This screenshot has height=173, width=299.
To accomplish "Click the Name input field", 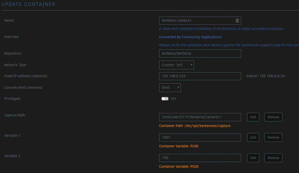I will click(x=200, y=21).
